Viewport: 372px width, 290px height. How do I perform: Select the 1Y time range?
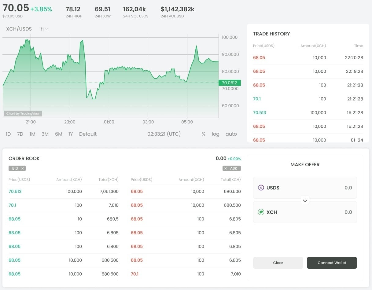[x=71, y=134]
